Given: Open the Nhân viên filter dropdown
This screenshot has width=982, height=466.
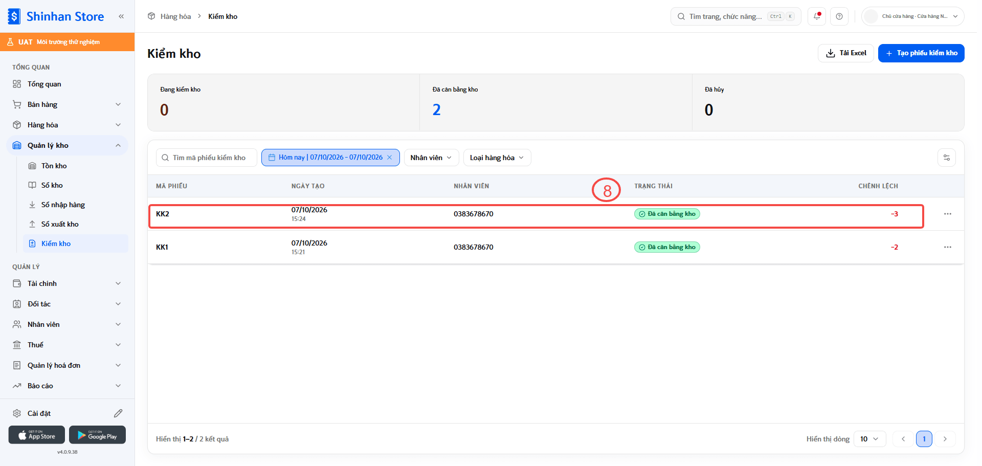Looking at the screenshot, I should [431, 158].
